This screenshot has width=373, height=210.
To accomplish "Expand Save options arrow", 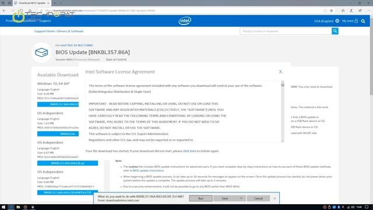I will point(241,198).
